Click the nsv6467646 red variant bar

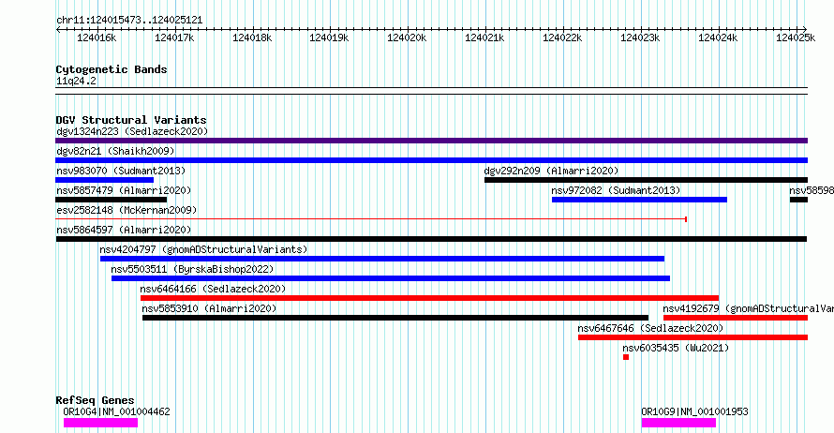tap(693, 337)
